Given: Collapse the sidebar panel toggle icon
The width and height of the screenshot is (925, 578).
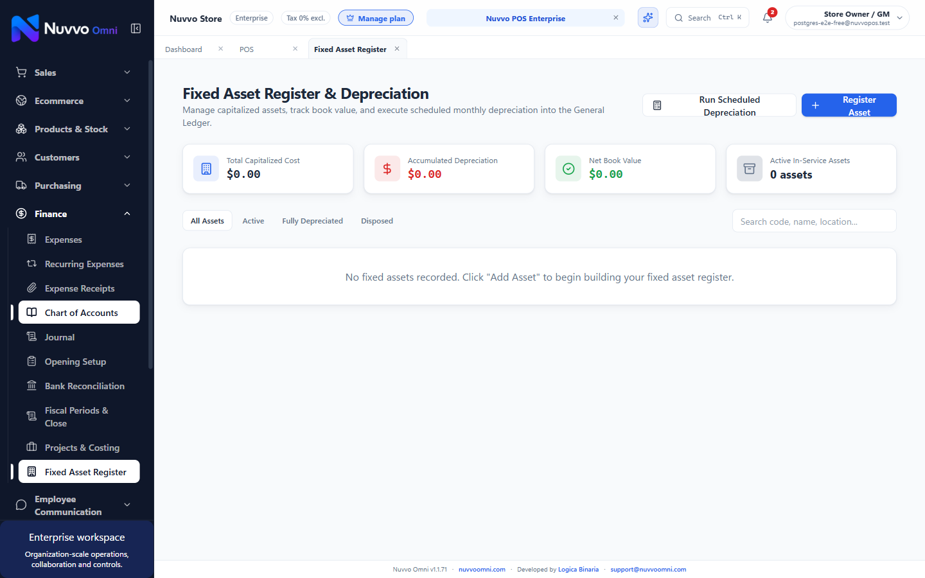Looking at the screenshot, I should tap(136, 28).
